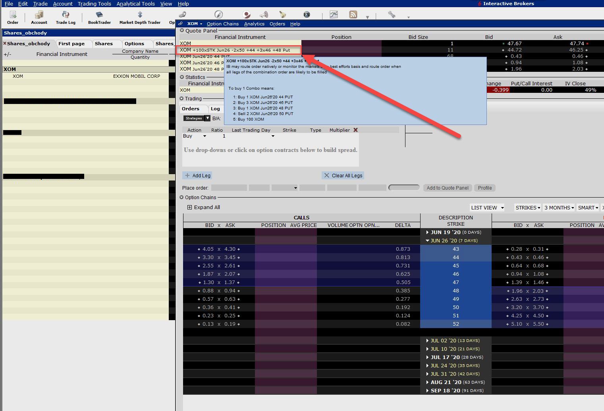Screen dimensions: 604x411
Task: Collapse the Quote Panel section
Action: 182,31
